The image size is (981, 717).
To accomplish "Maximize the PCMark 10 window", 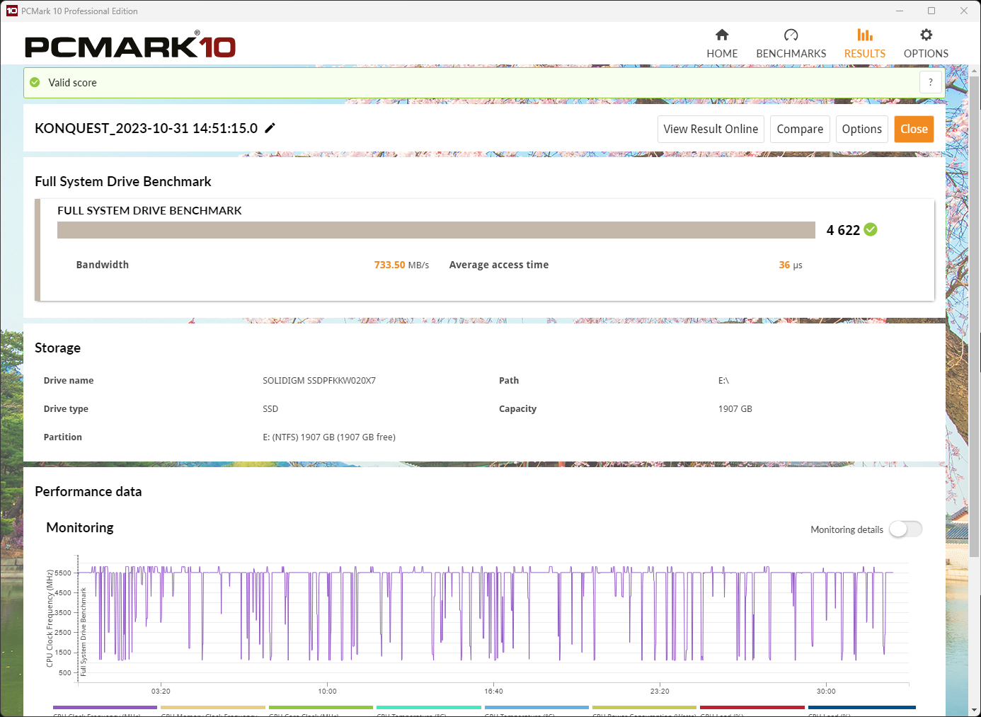I will point(931,11).
